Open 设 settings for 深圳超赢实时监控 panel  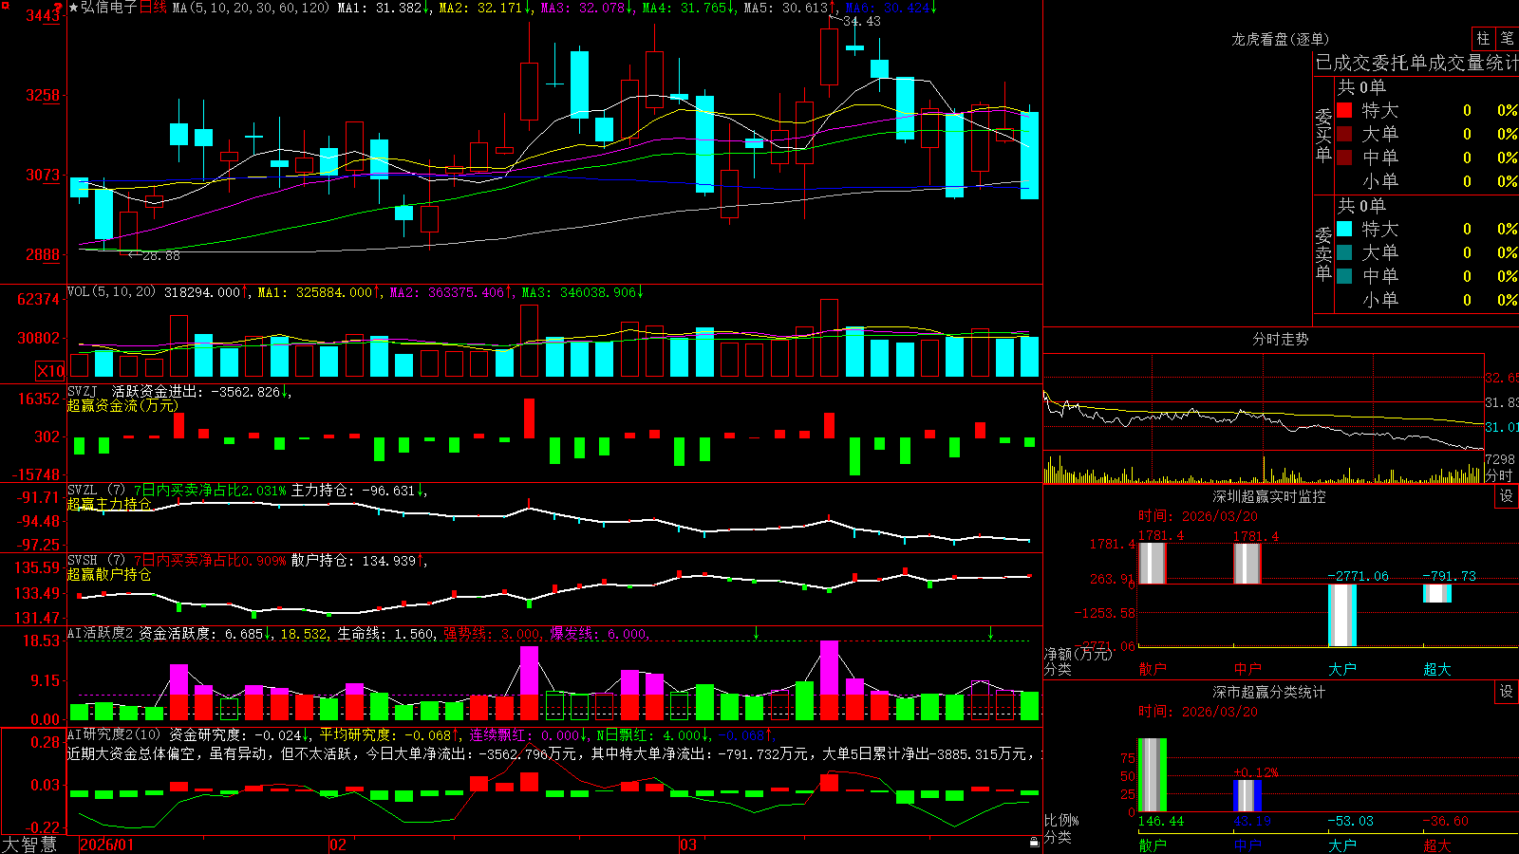coord(1507,496)
